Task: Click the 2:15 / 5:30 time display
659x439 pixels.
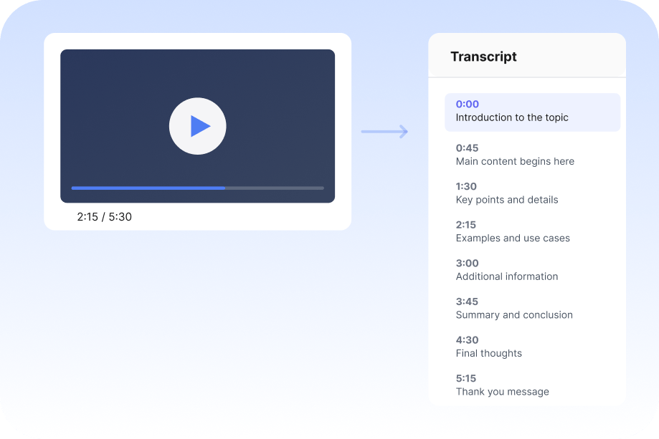Action: coord(105,216)
